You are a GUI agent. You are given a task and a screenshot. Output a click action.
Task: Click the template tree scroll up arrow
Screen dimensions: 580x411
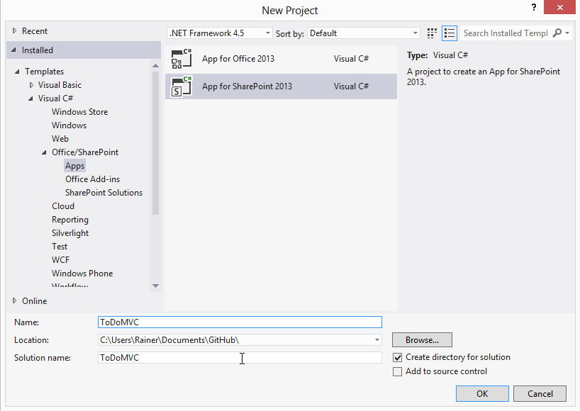point(156,66)
